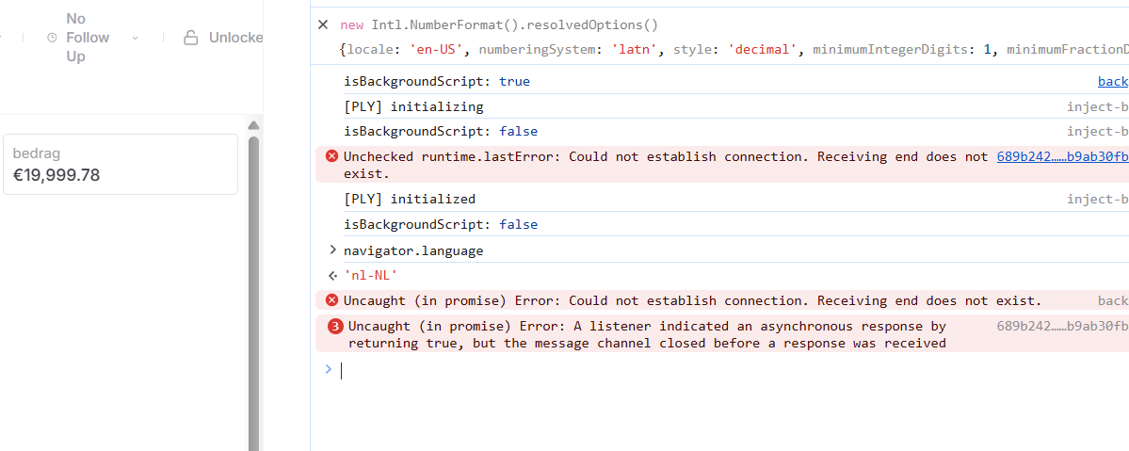Viewport: 1129px width, 451px height.
Task: Open the No Follow Up dropdown arrow
Action: 136,38
